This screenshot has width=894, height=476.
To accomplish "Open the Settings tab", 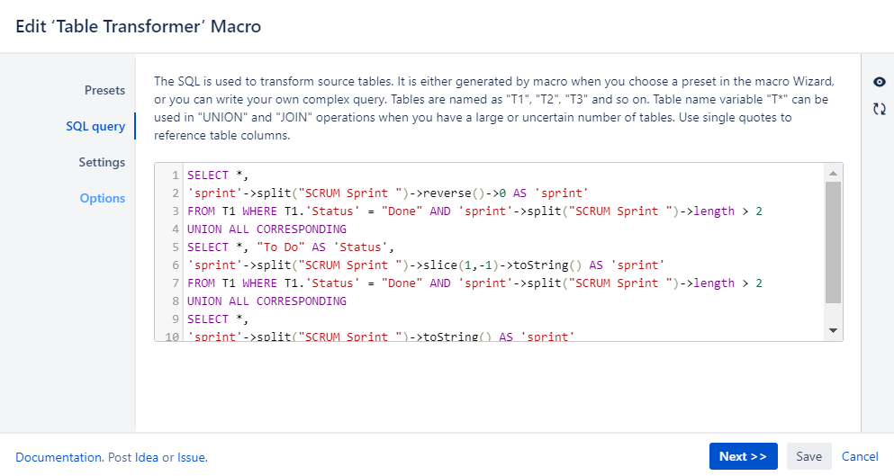I will point(102,162).
